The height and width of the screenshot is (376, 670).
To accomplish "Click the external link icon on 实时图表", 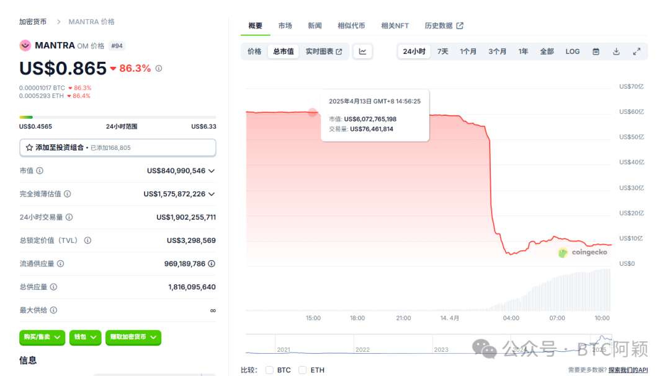I will coord(339,51).
